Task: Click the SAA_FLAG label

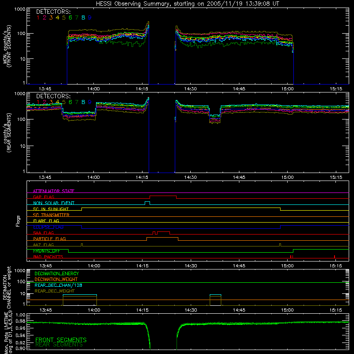Action: point(43,233)
